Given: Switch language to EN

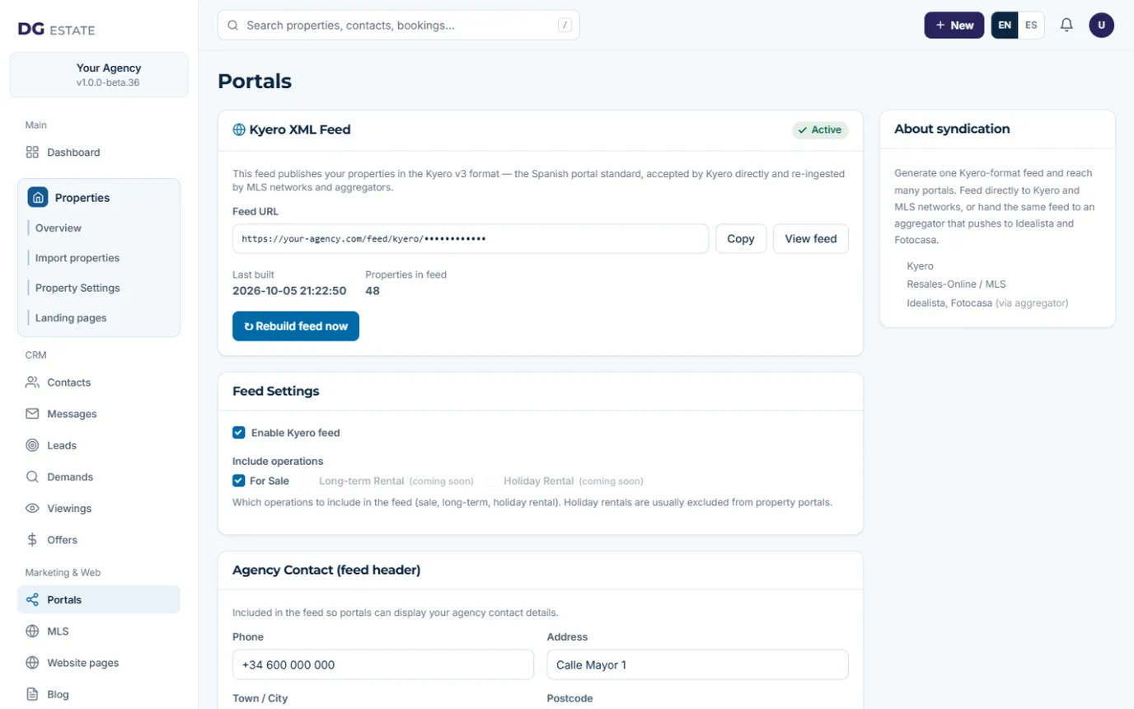Looking at the screenshot, I should (x=1005, y=25).
